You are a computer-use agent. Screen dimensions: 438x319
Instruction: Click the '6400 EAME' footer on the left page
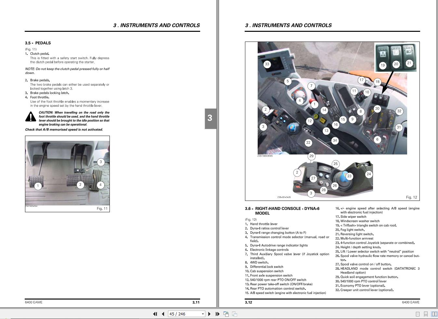34,302
